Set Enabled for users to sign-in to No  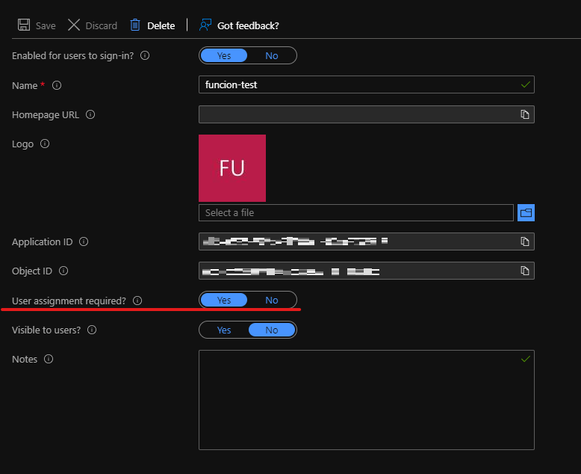(x=272, y=55)
